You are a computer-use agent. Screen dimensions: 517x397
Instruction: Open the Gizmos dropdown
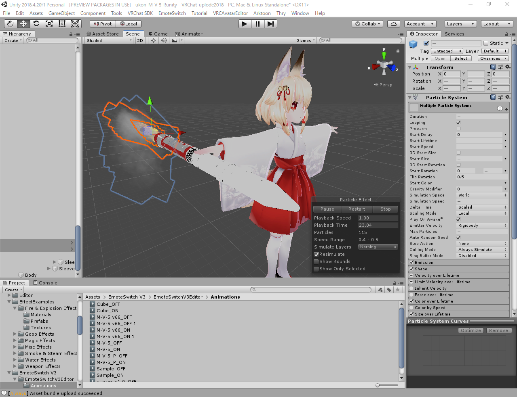point(305,40)
